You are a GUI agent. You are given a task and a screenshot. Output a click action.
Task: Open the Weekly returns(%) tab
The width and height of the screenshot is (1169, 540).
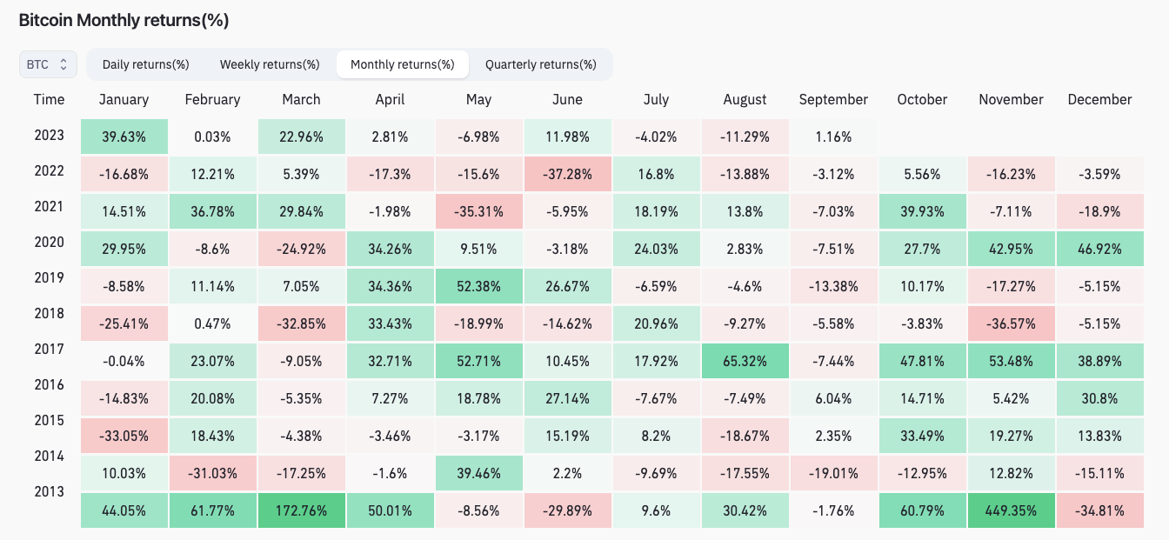point(270,64)
